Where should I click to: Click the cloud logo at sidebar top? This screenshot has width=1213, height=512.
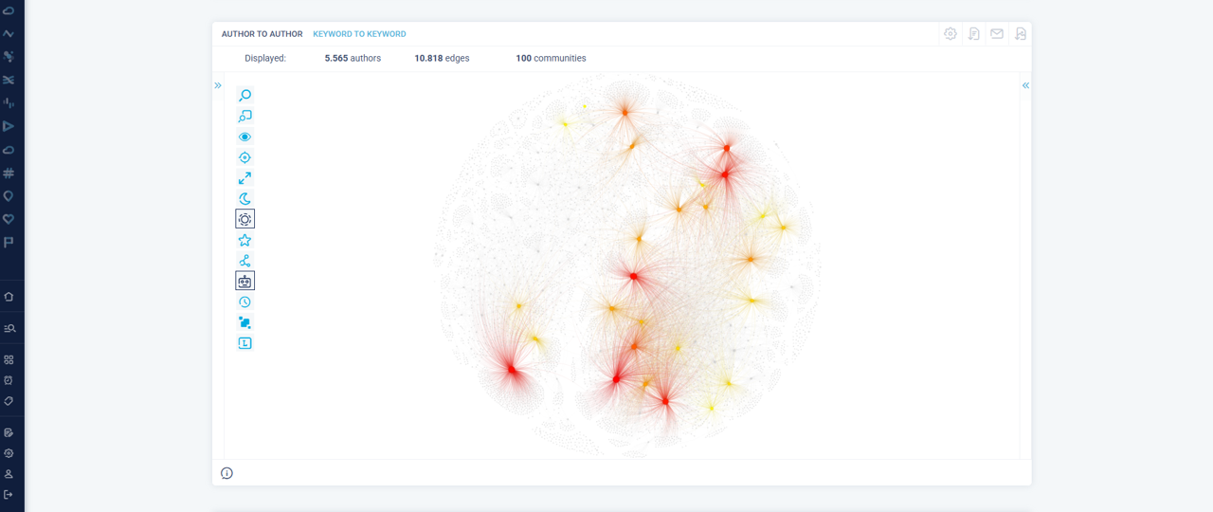(9, 10)
